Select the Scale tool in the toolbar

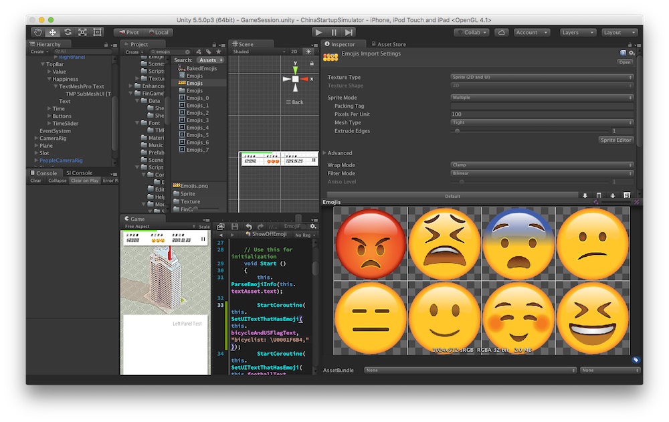pyautogui.click(x=83, y=32)
